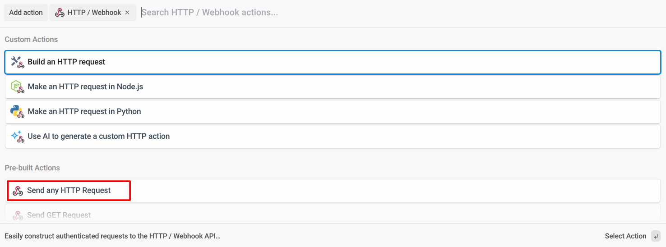
Task: Focus the Search HTTP / Webhook actions field
Action: click(x=402, y=13)
